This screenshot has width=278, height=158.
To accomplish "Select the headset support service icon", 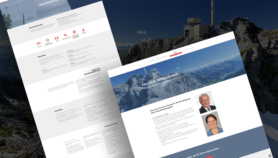I will coord(48,40).
